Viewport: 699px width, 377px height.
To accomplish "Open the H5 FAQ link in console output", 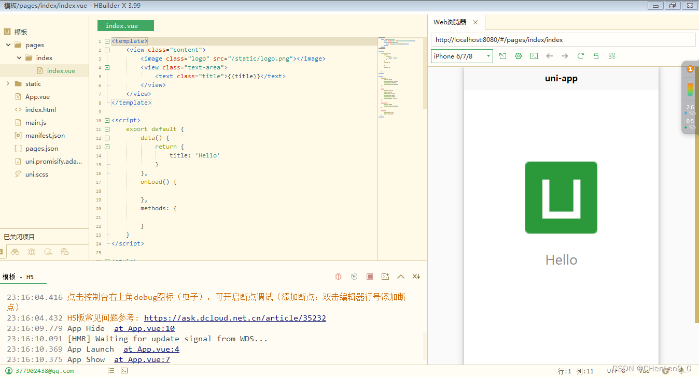I will pyautogui.click(x=234, y=317).
